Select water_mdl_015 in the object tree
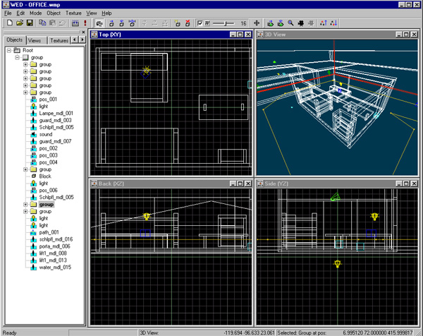Image resolution: width=423 pixels, height=336 pixels. [x=55, y=267]
